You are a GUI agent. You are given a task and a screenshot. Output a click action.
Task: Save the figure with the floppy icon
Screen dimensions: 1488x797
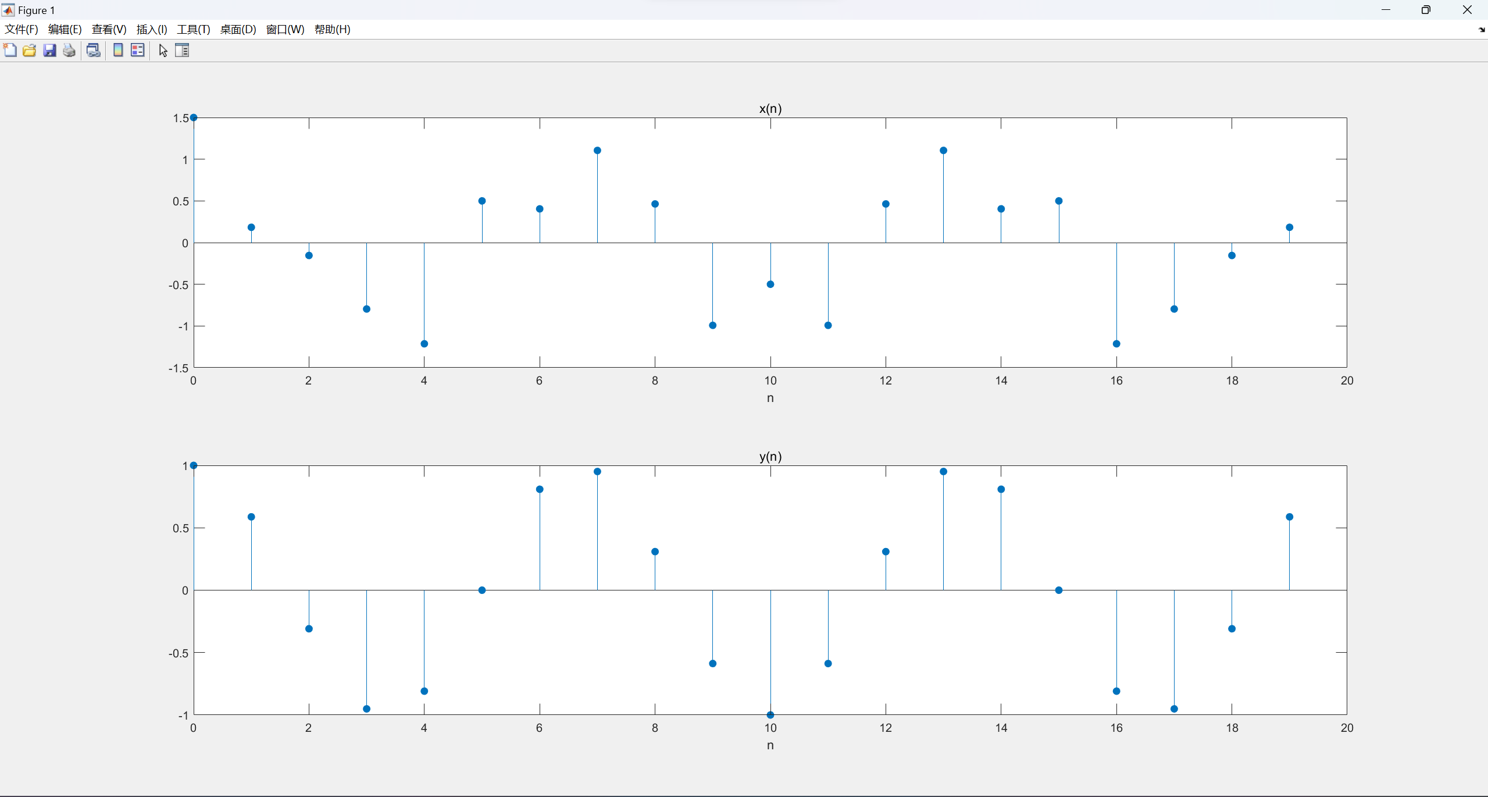tap(49, 51)
